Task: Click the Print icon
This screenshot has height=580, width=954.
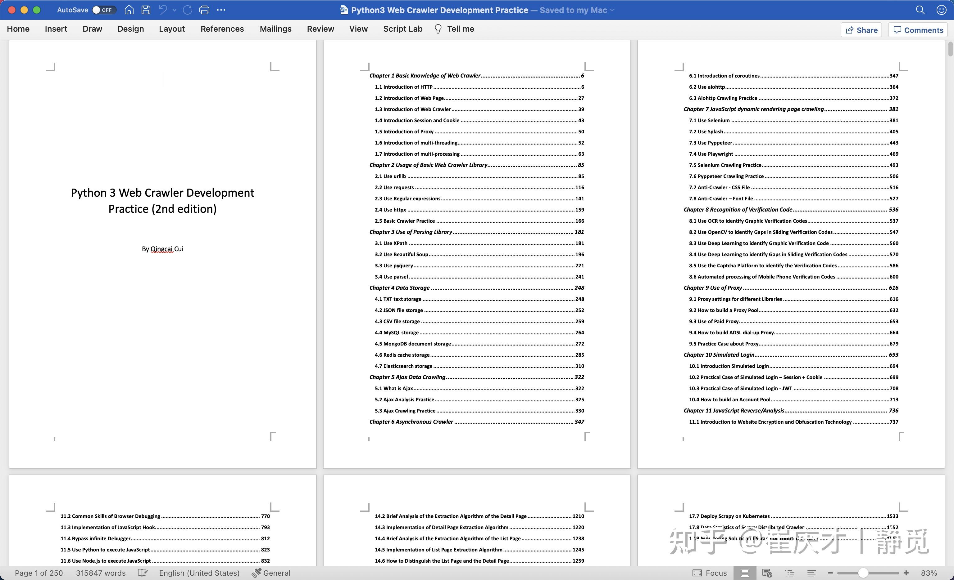Action: pyautogui.click(x=204, y=10)
